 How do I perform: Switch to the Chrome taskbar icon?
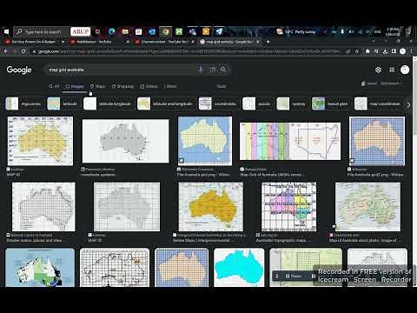pos(166,31)
